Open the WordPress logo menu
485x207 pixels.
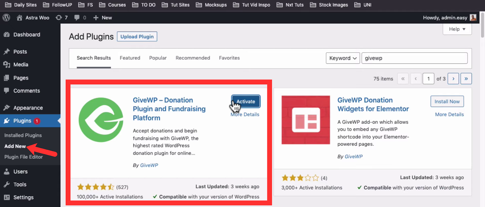point(6,18)
